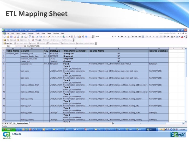Open the Chart Wizard icon
Viewport: 189px width, 142px height.
click(79, 37)
